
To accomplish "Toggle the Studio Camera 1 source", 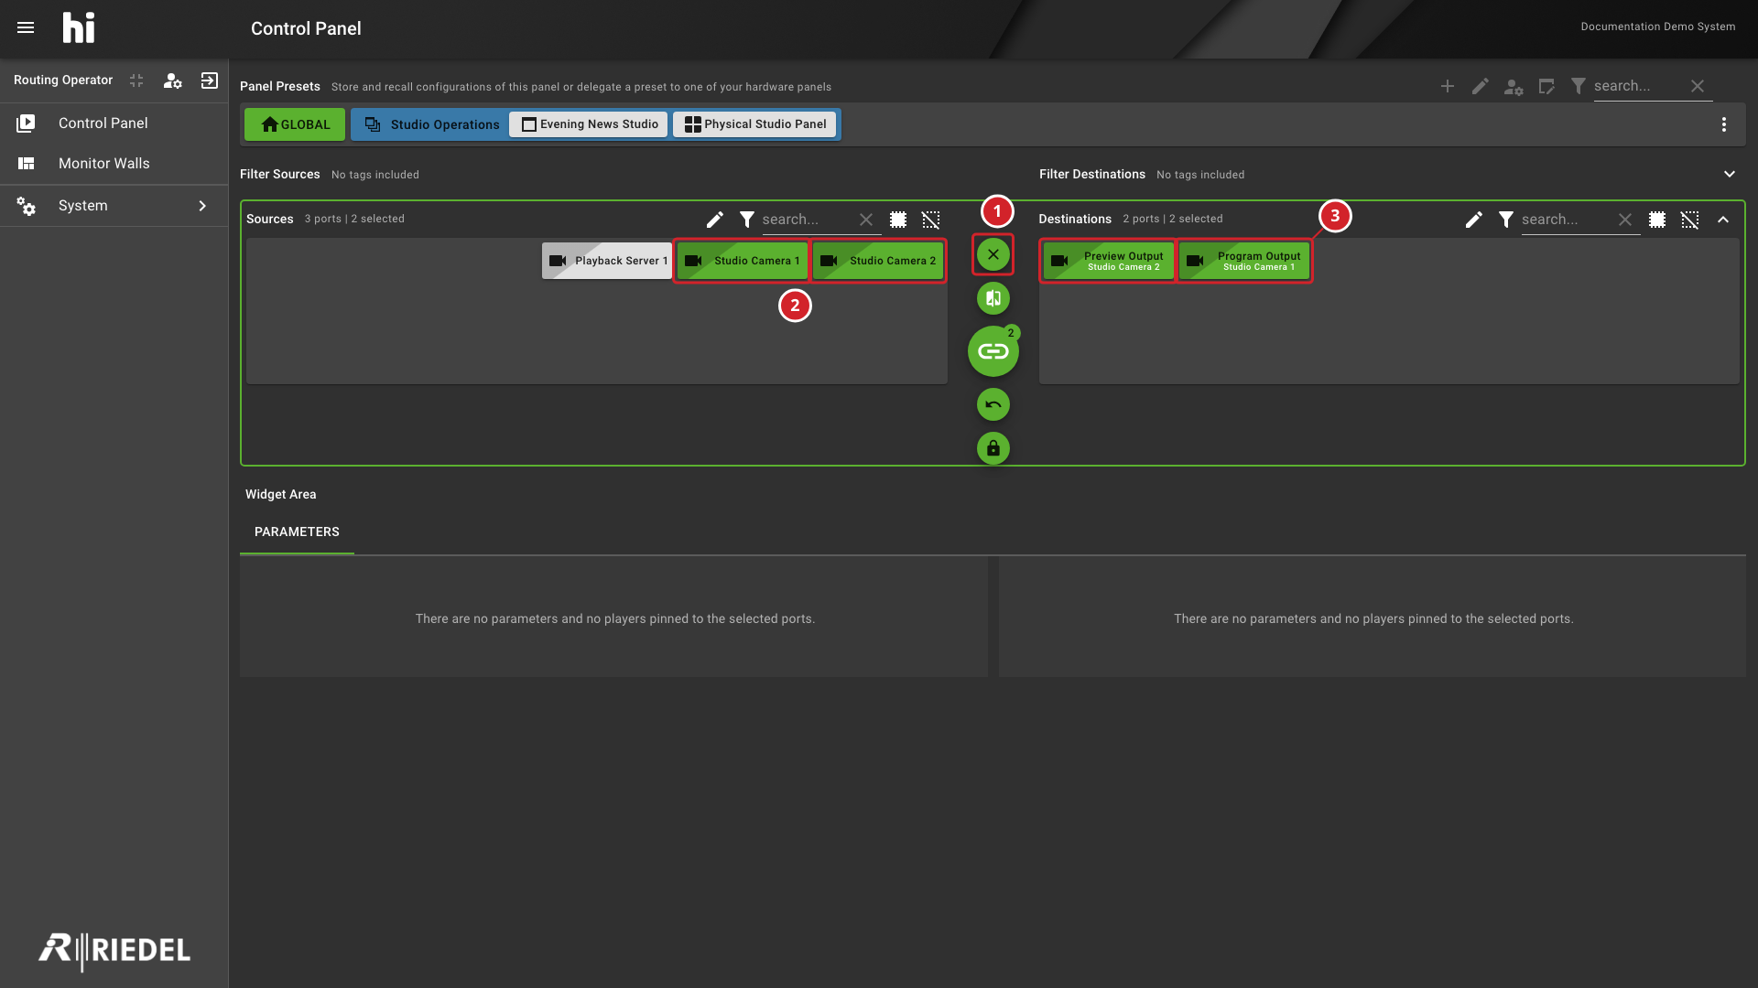I will (742, 261).
